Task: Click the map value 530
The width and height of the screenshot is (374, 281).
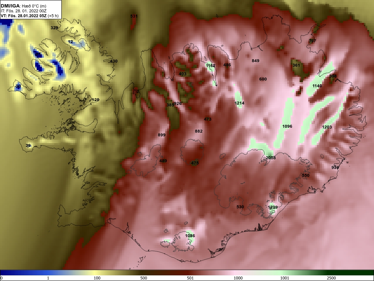Action: 240,207
